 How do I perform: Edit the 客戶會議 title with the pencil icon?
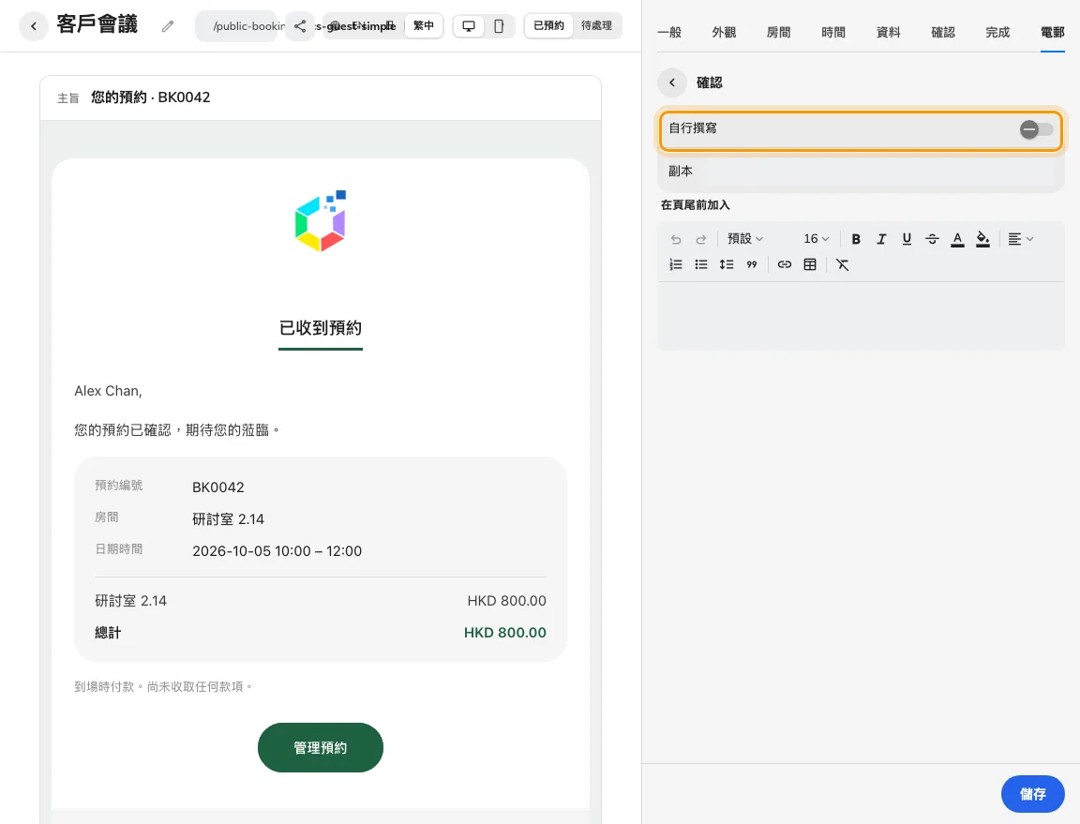168,26
